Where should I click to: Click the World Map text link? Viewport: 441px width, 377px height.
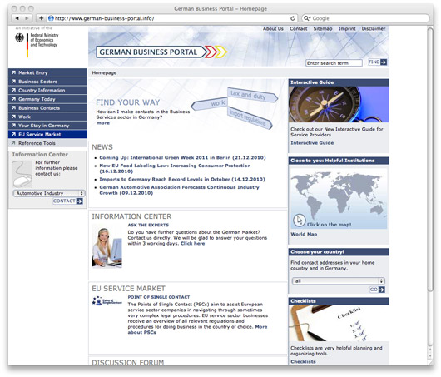pyautogui.click(x=304, y=234)
